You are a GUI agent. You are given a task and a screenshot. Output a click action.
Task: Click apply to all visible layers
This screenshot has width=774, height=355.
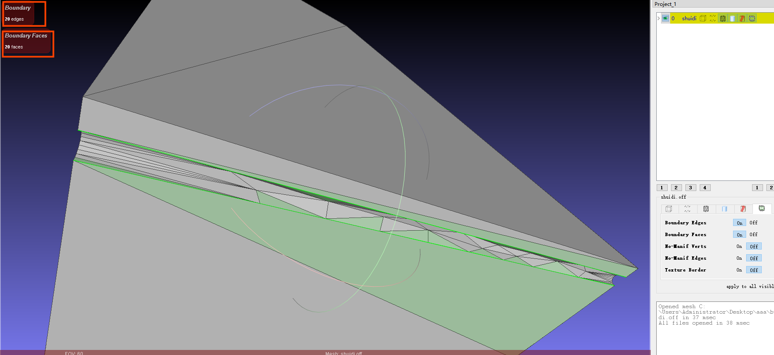coord(750,286)
